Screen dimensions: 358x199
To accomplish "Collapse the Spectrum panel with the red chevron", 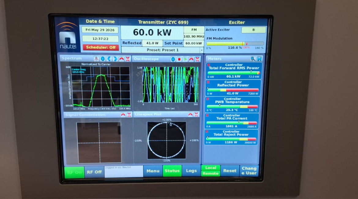I will coord(121,59).
